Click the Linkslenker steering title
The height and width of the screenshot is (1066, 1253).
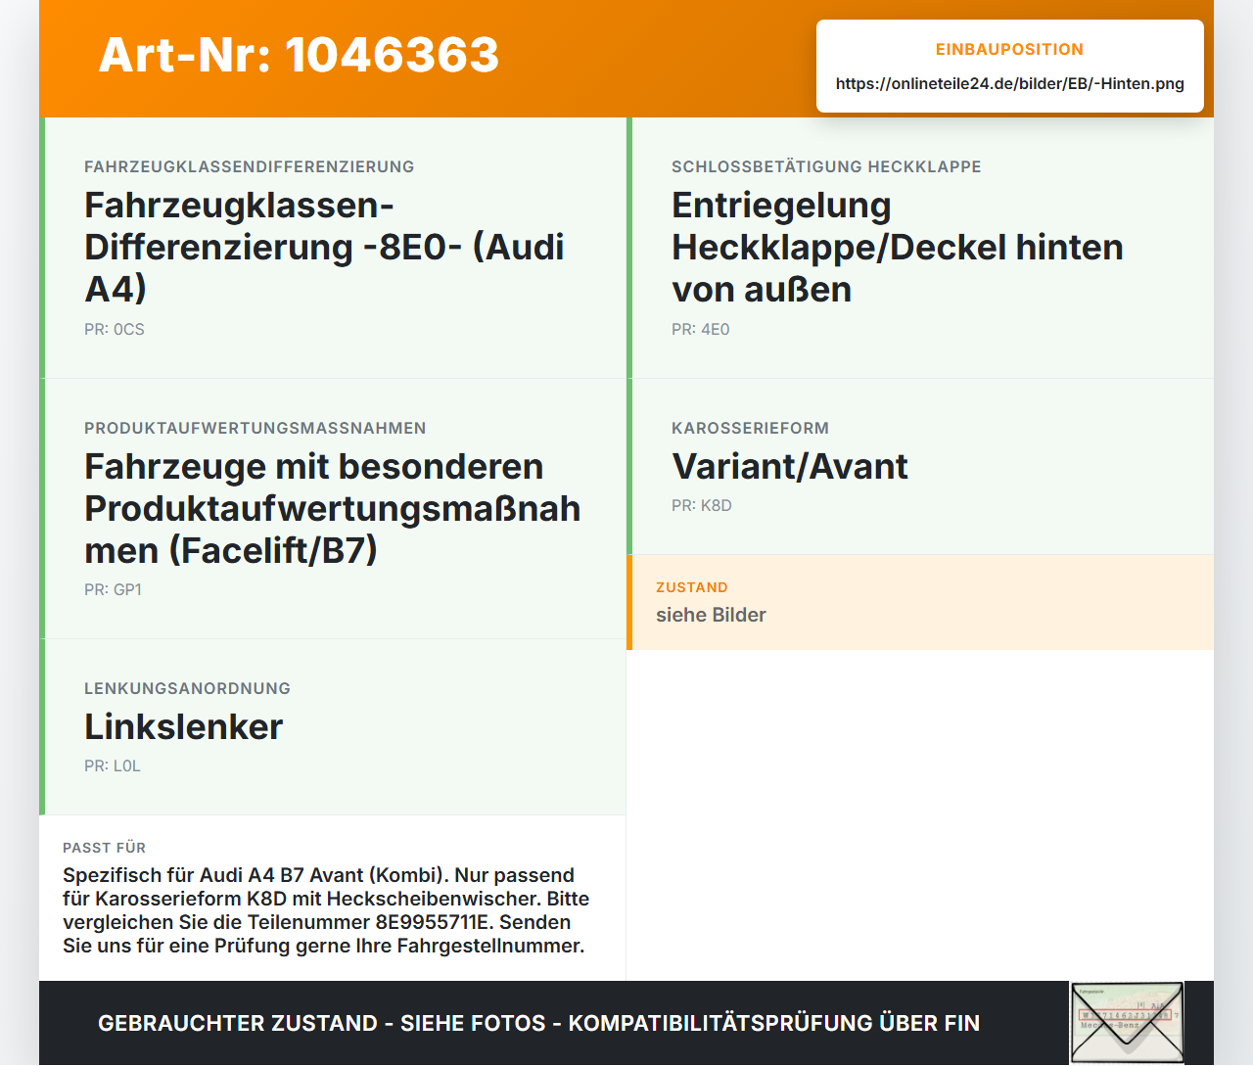183,726
